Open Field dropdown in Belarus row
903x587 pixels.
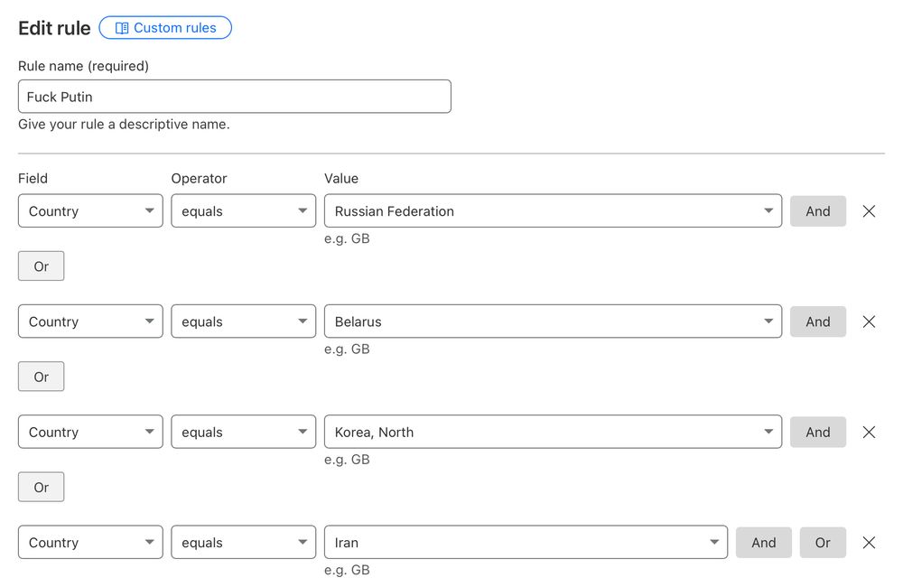pos(90,321)
